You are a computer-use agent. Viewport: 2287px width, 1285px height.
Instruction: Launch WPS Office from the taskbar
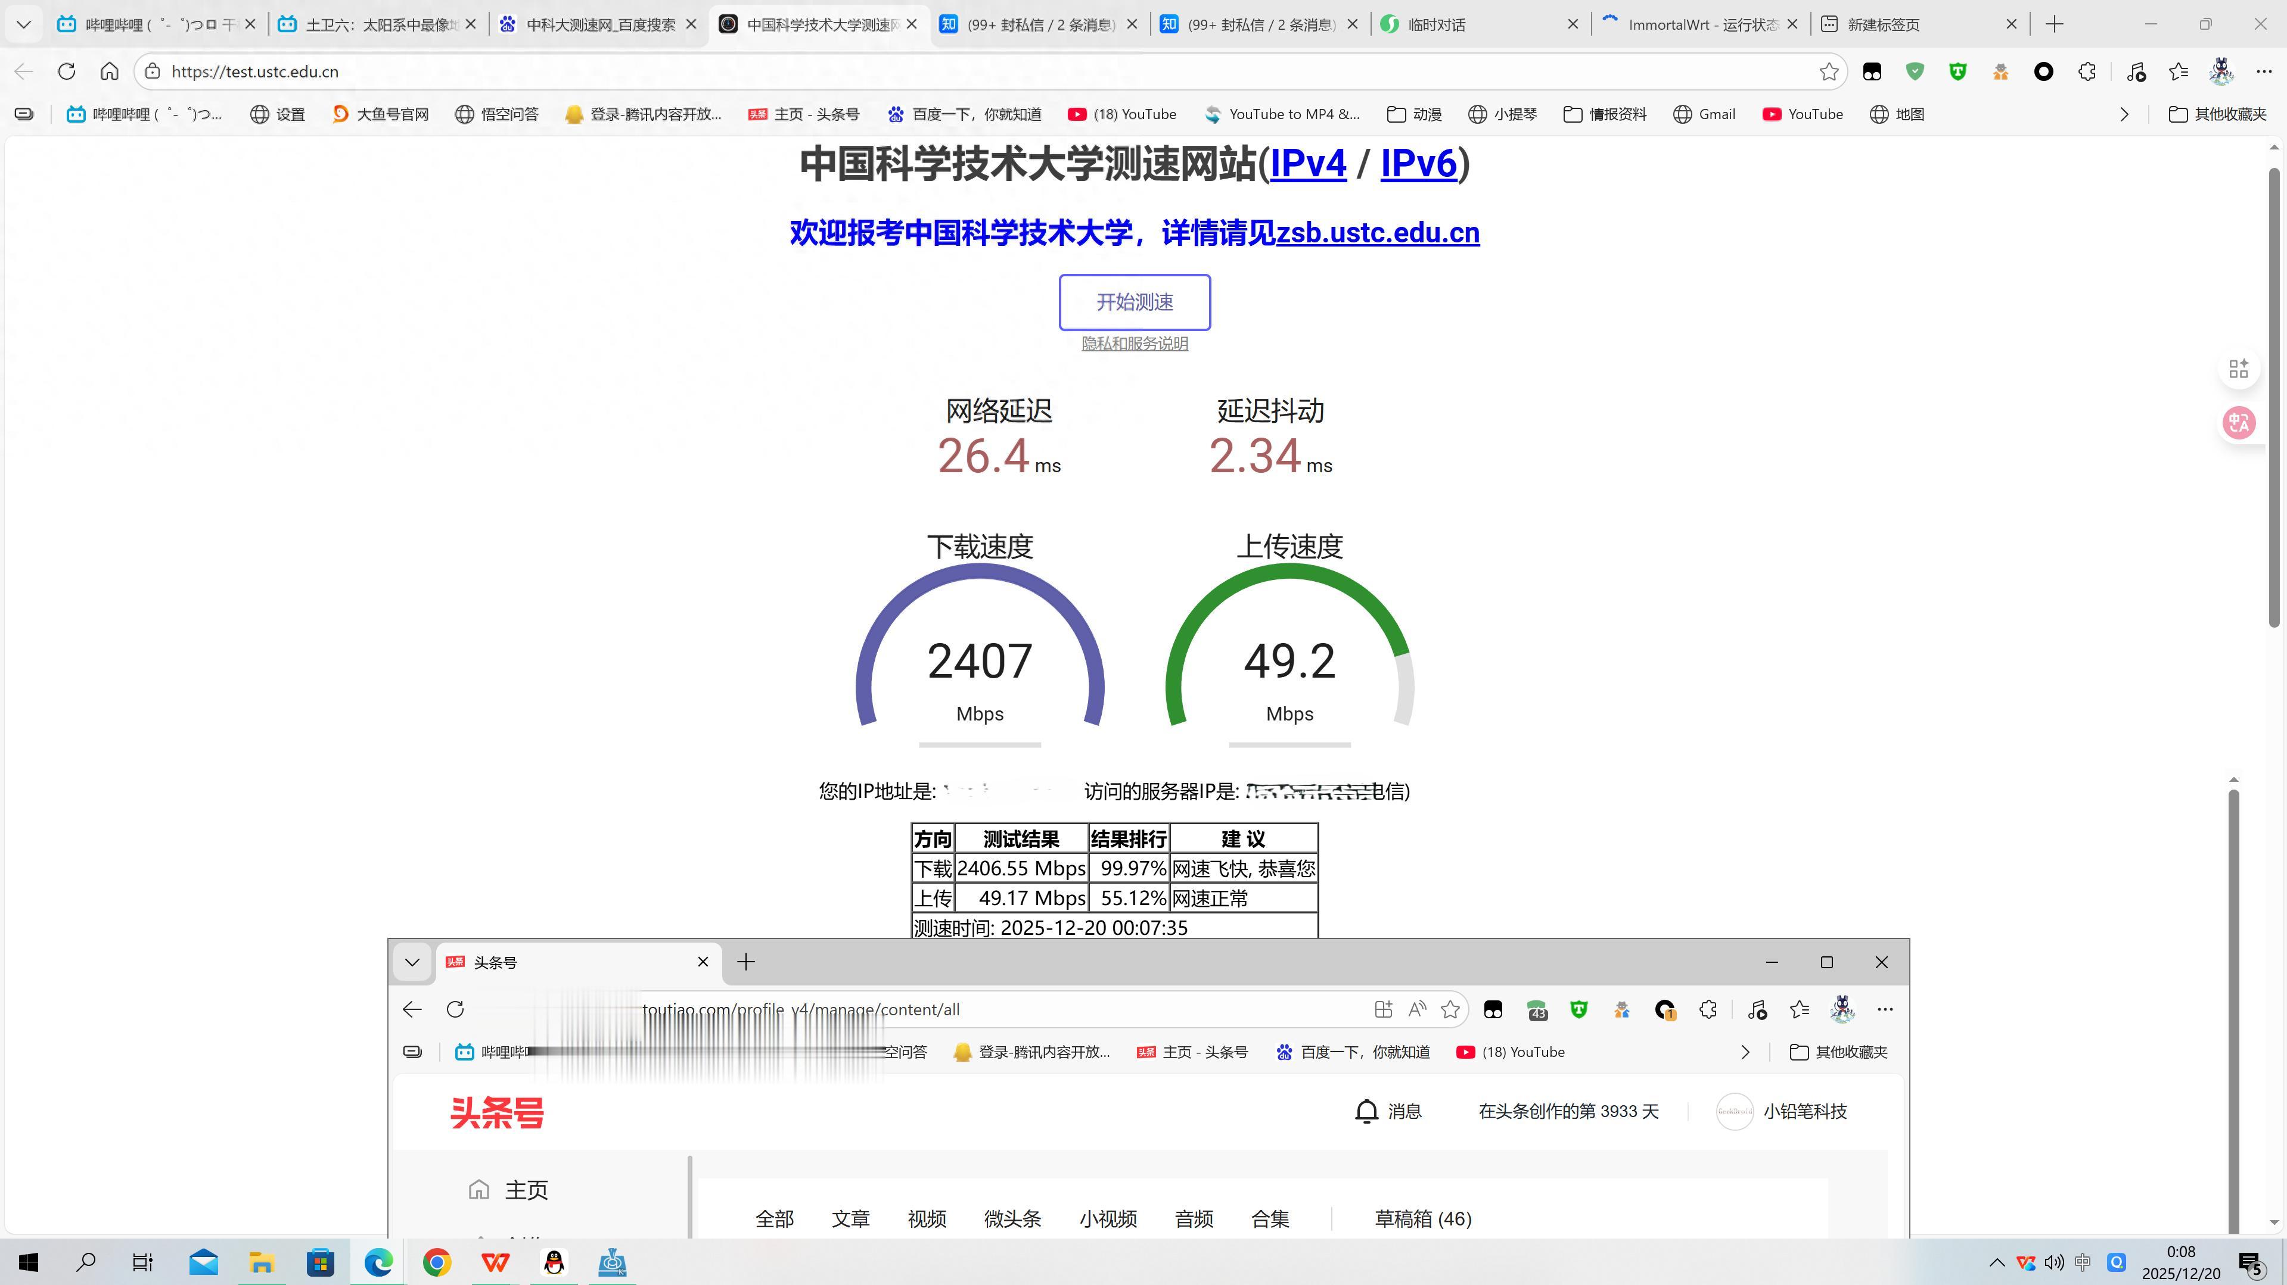coord(495,1262)
